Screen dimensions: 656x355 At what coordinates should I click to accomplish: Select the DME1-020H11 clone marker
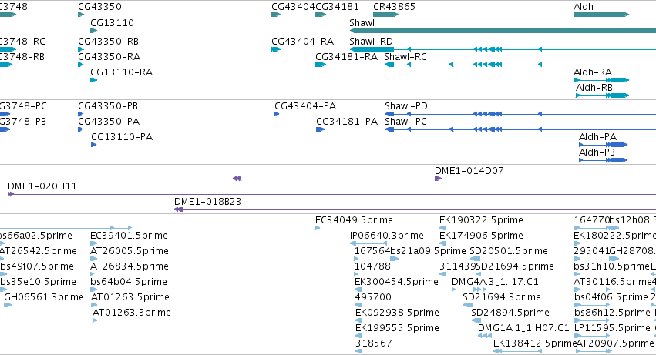pos(11,194)
